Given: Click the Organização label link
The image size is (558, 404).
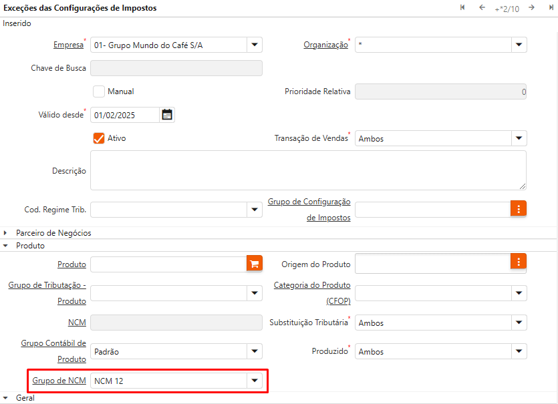Looking at the screenshot, I should coord(325,45).
